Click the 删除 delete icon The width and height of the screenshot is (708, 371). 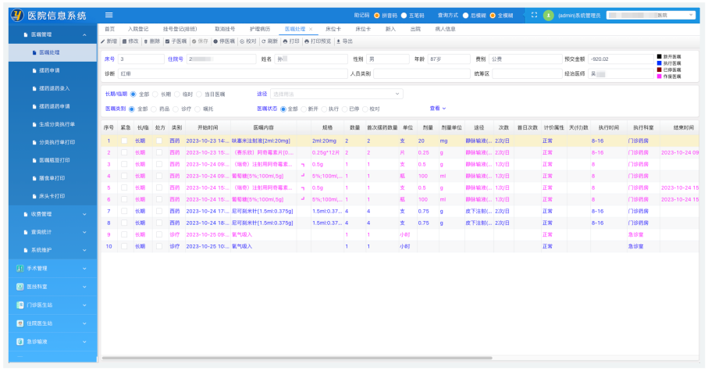145,41
